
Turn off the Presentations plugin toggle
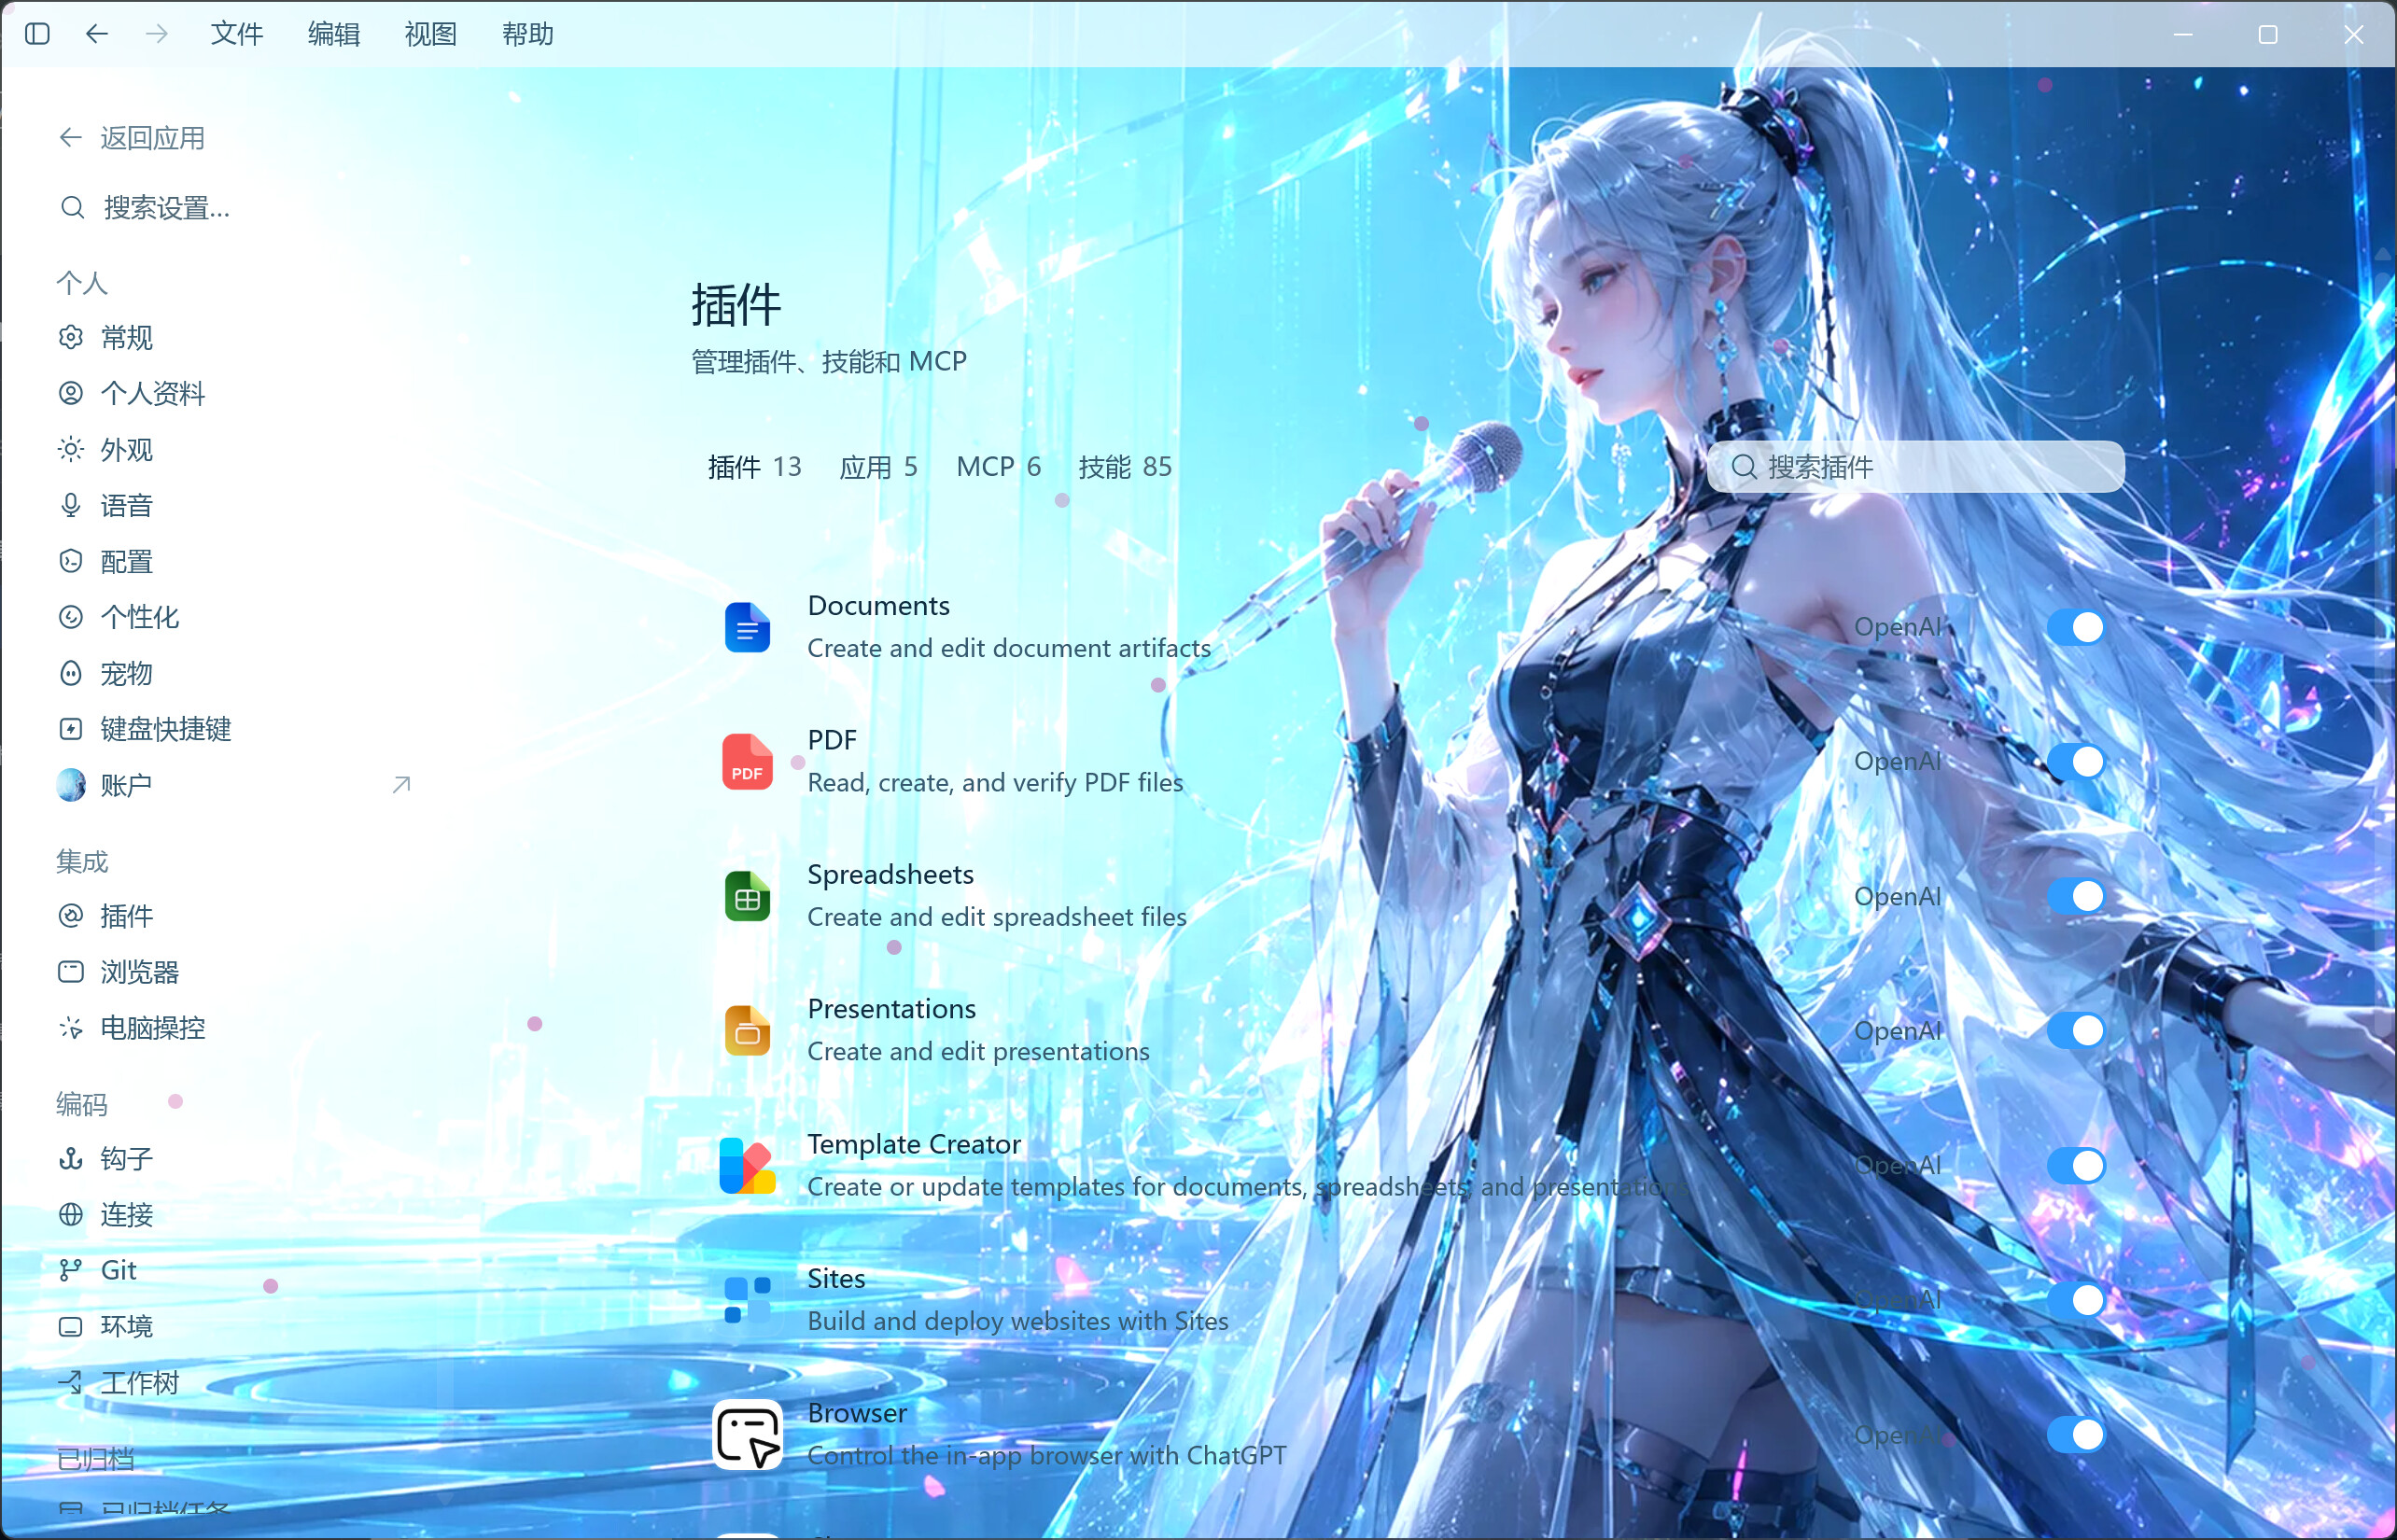[x=2076, y=1031]
